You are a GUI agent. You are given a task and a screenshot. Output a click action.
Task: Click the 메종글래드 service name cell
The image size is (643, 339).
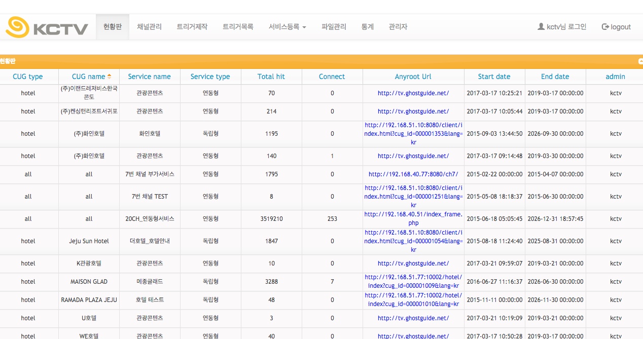150,282
